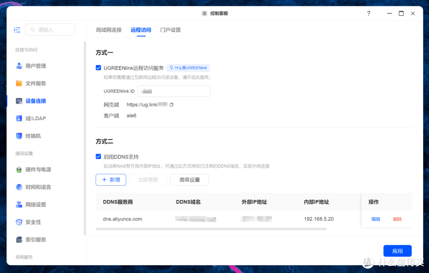429x273 pixels.
Task: Click the search input field in sidebar
Action: click(x=50, y=30)
